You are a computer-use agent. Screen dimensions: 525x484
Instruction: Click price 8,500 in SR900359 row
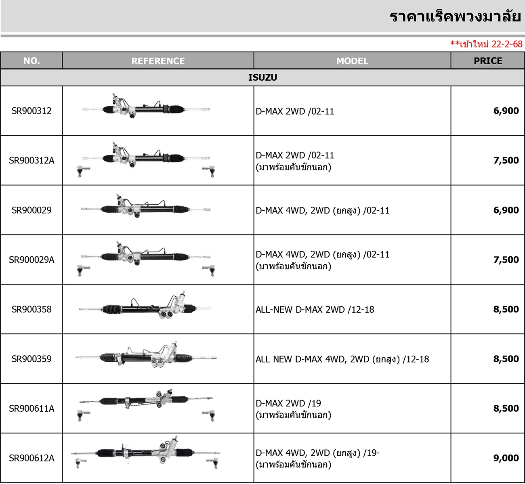click(x=506, y=359)
